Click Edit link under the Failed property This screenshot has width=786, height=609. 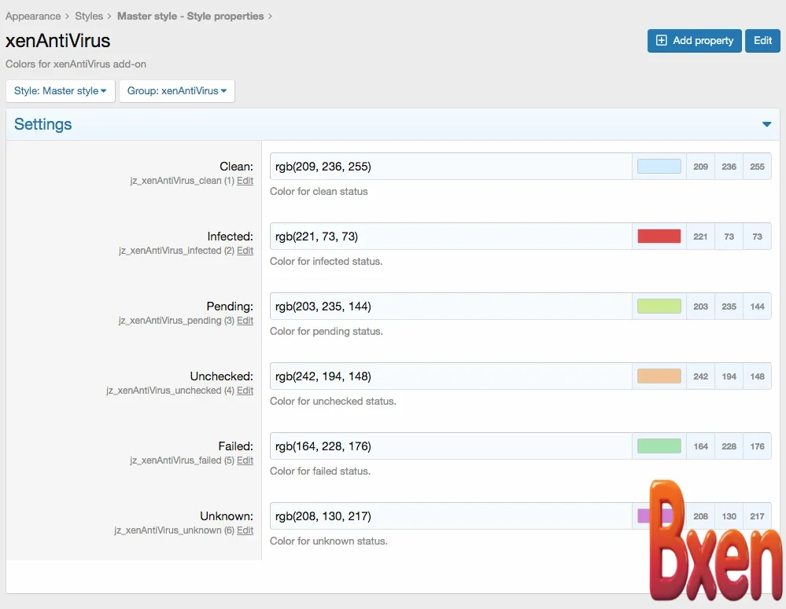pos(245,460)
